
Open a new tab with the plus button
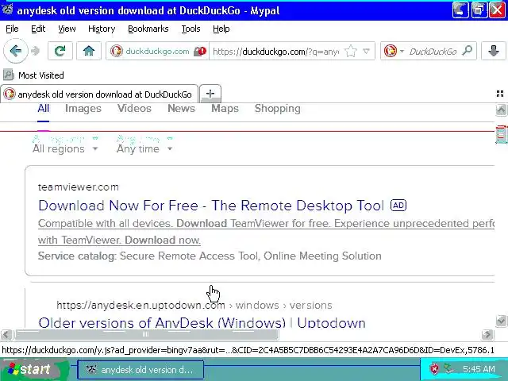tap(210, 94)
